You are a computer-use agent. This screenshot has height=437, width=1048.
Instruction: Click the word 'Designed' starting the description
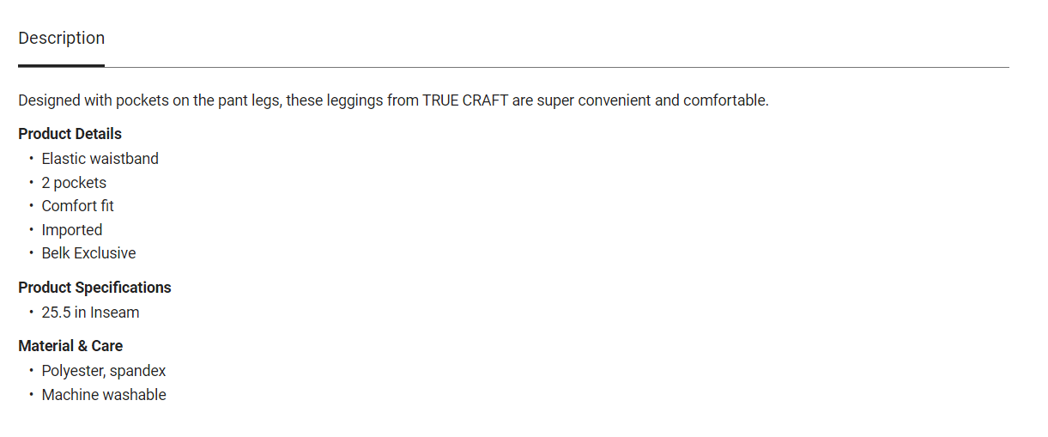(49, 100)
